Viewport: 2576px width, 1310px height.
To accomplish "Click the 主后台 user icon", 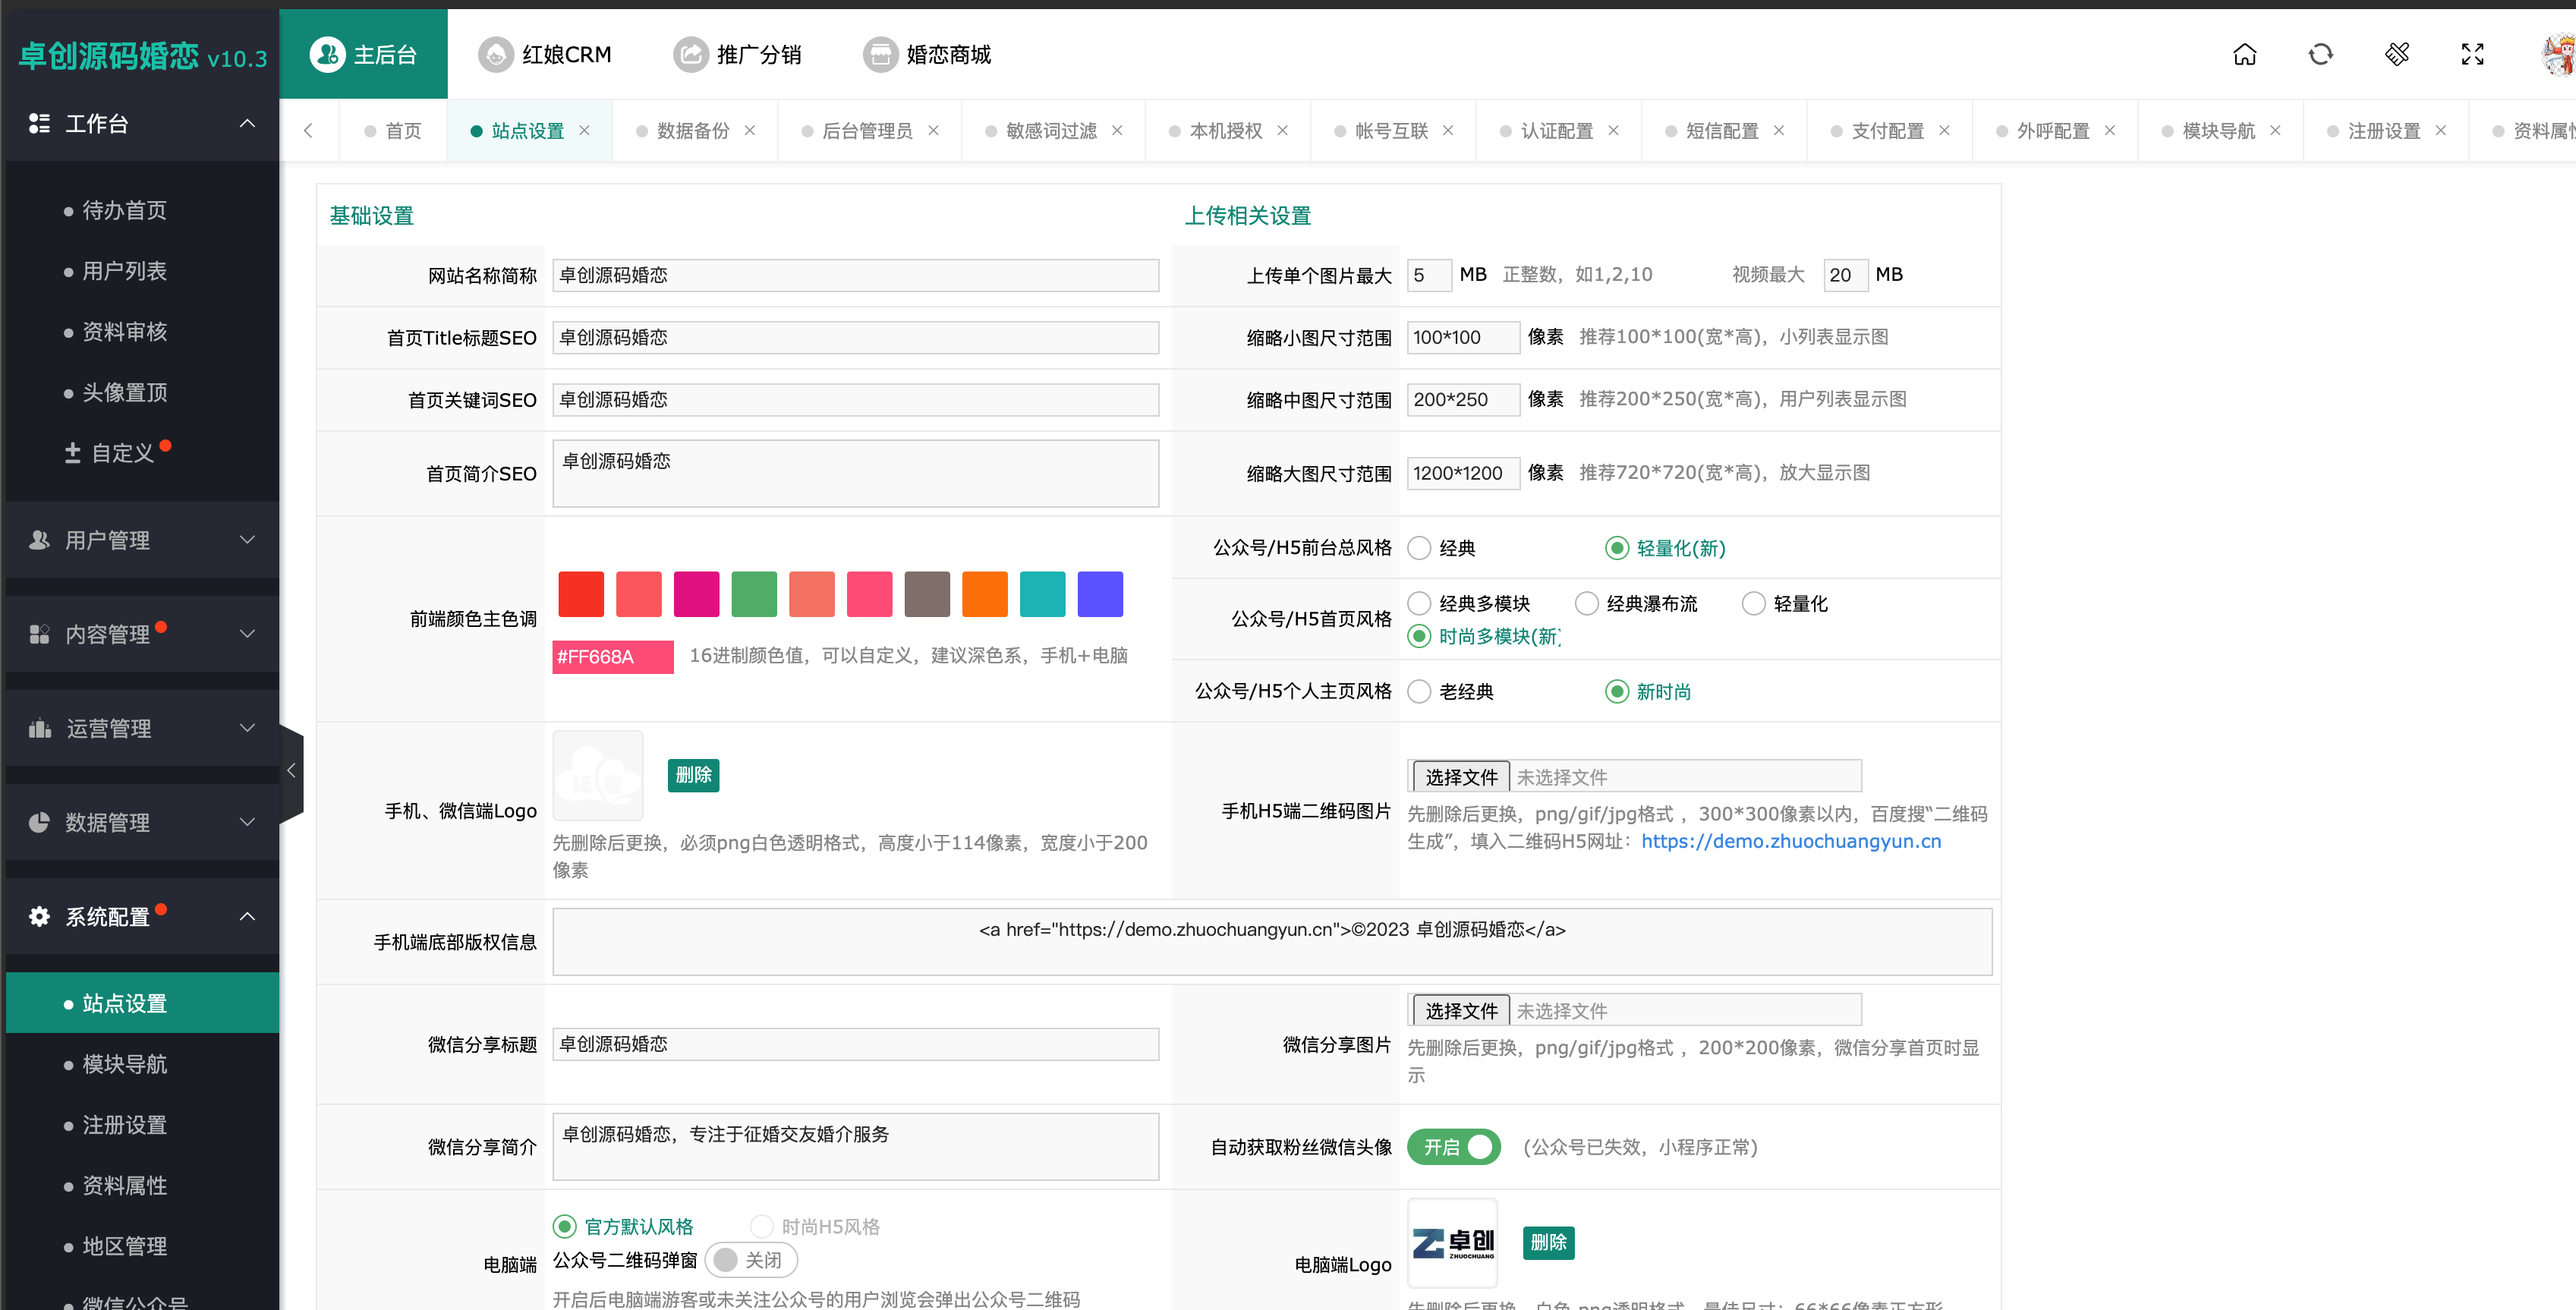I will (x=327, y=54).
